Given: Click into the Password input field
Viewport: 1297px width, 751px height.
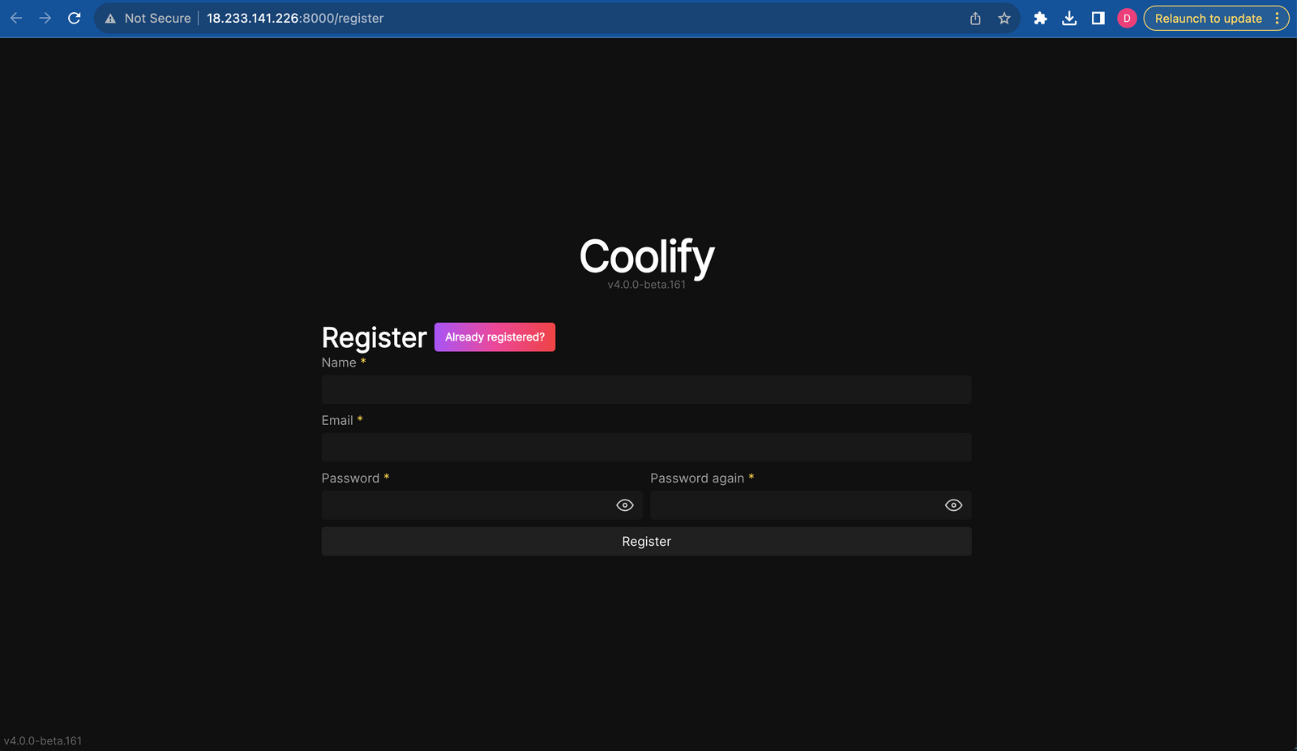Looking at the screenshot, I should click(x=466, y=505).
